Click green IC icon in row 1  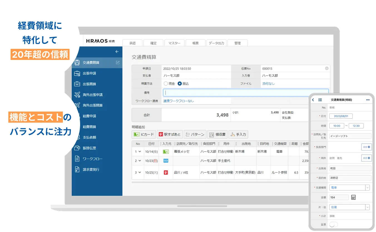(x=166, y=152)
